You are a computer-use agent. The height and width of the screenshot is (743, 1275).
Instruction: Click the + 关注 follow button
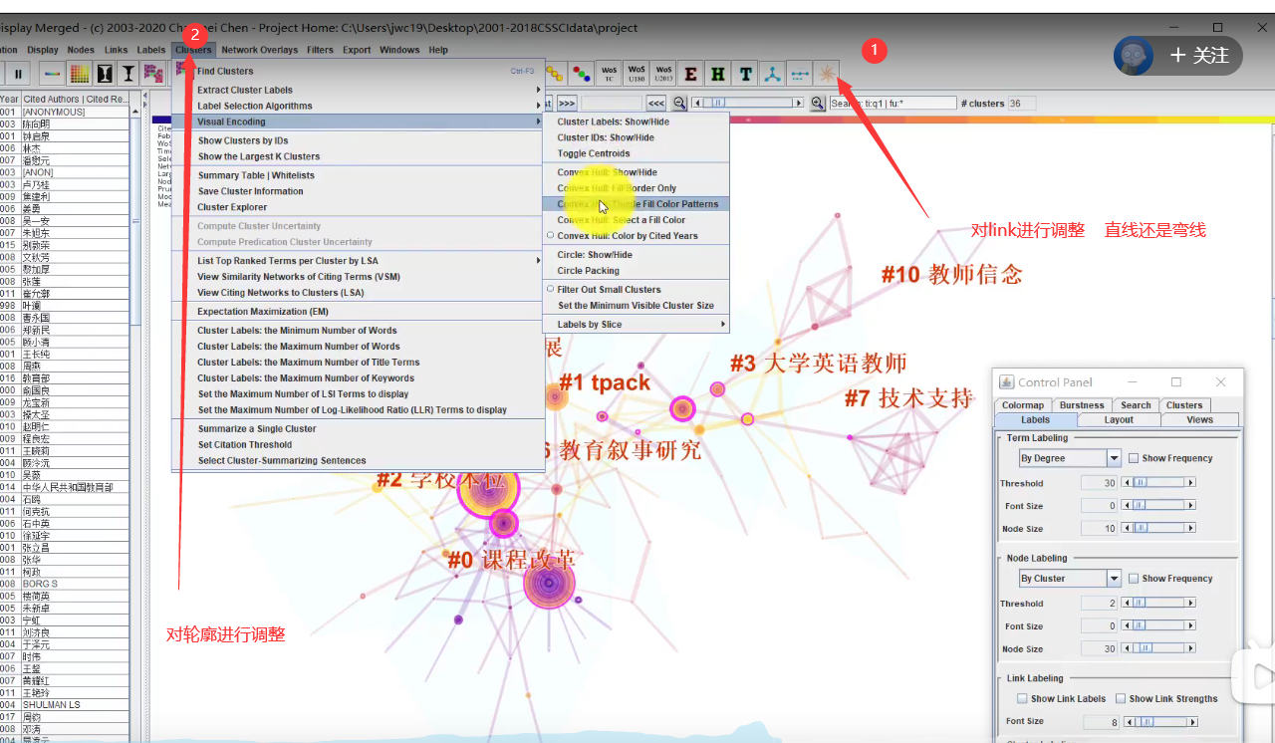pos(1199,55)
